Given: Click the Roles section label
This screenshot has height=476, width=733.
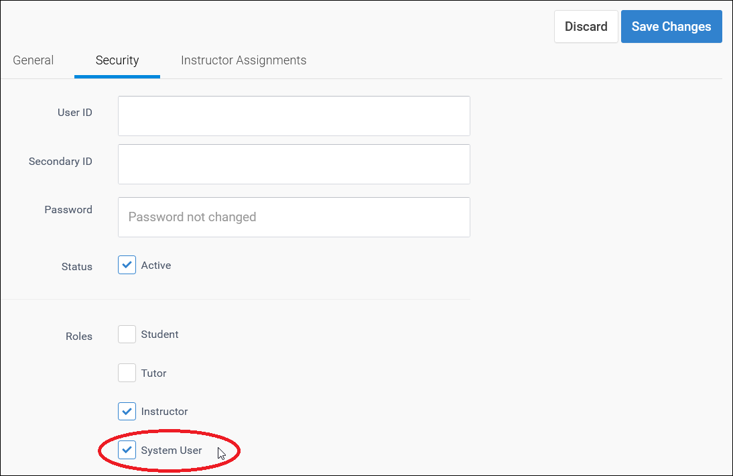Looking at the screenshot, I should (79, 337).
